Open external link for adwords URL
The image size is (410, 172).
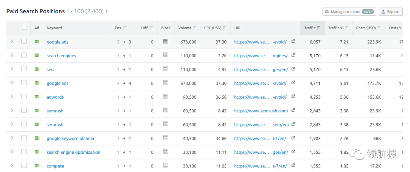(x=293, y=97)
